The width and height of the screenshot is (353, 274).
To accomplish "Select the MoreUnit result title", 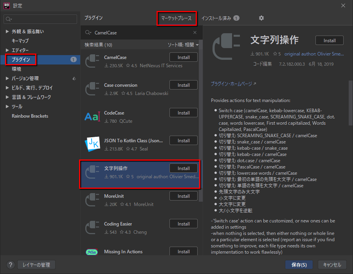I will pos(114,196).
